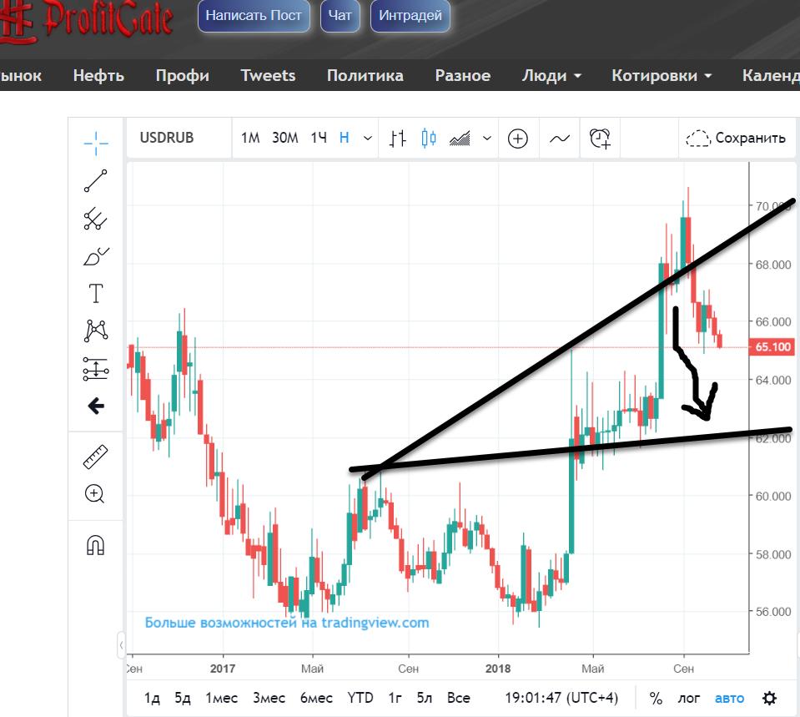Set range to YTD
The height and width of the screenshot is (717, 800).
click(x=360, y=698)
